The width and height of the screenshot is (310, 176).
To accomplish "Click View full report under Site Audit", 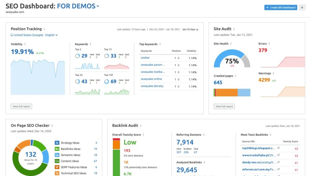I will click(224, 106).
